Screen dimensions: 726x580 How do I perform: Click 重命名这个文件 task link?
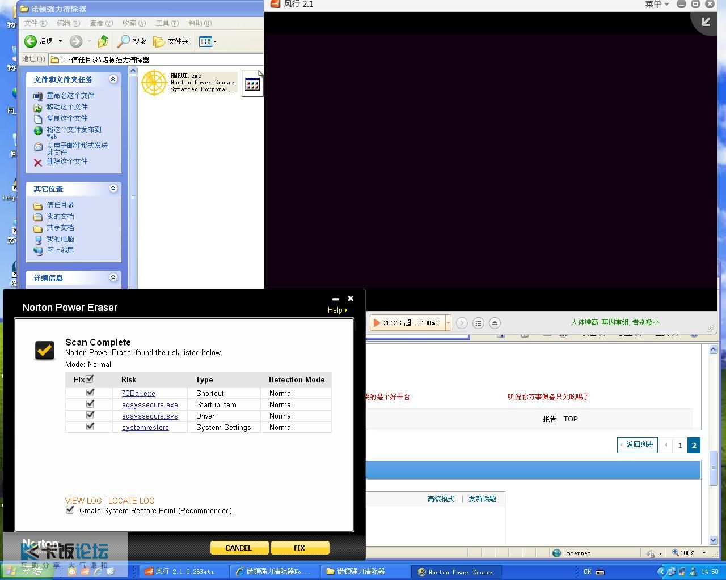pyautogui.click(x=70, y=96)
